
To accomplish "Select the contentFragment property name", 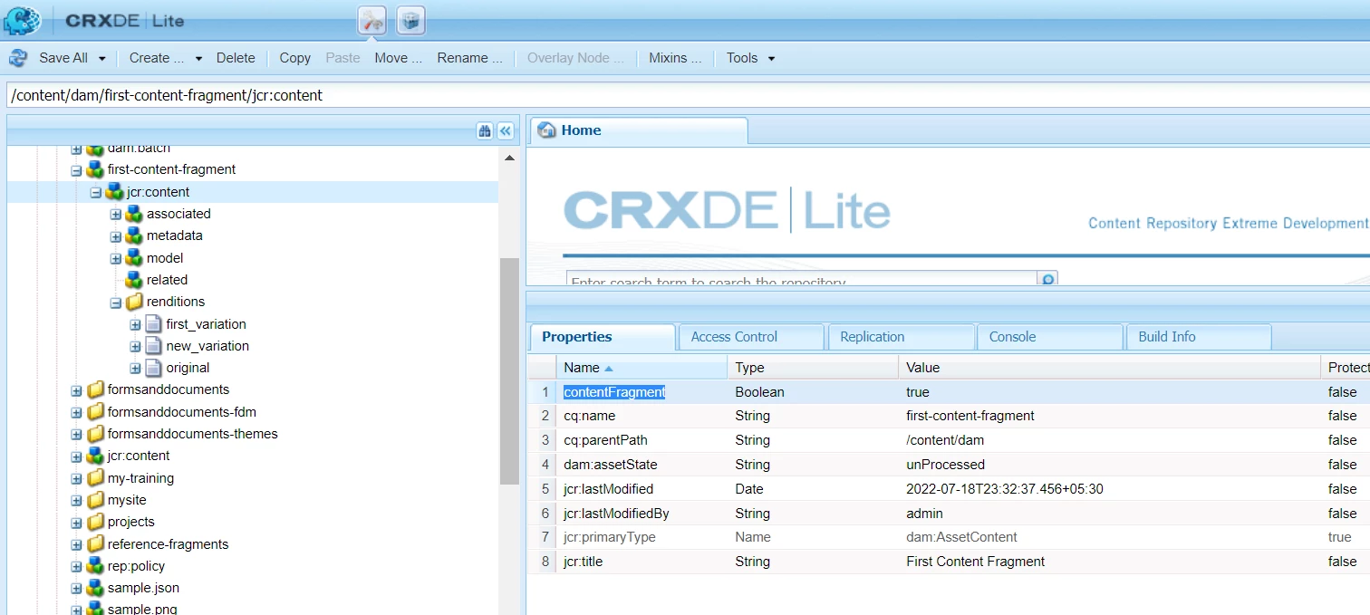I will click(614, 392).
